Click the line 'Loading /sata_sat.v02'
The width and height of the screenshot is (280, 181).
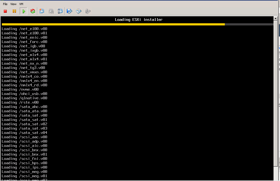coord(24,124)
